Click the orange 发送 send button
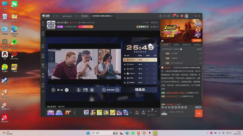Image resolution: width=243 pixels, height=136 pixels. (199, 113)
